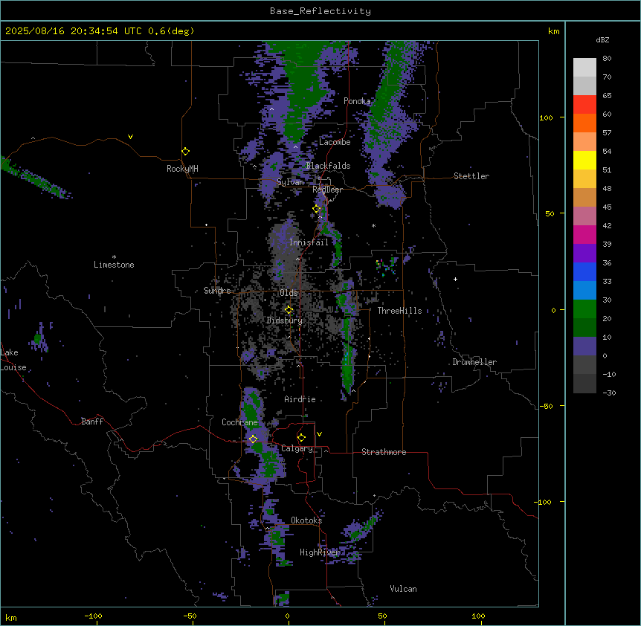
Task: Click the RedDeer city label
Action: coord(327,190)
